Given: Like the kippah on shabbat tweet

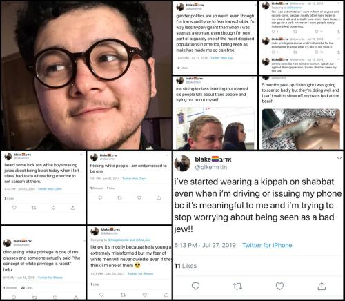Looking at the screenshot, I should click(279, 287).
